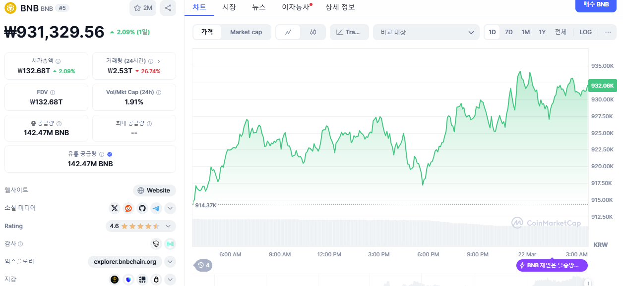Click the chart range scrubber handle

click(588, 283)
